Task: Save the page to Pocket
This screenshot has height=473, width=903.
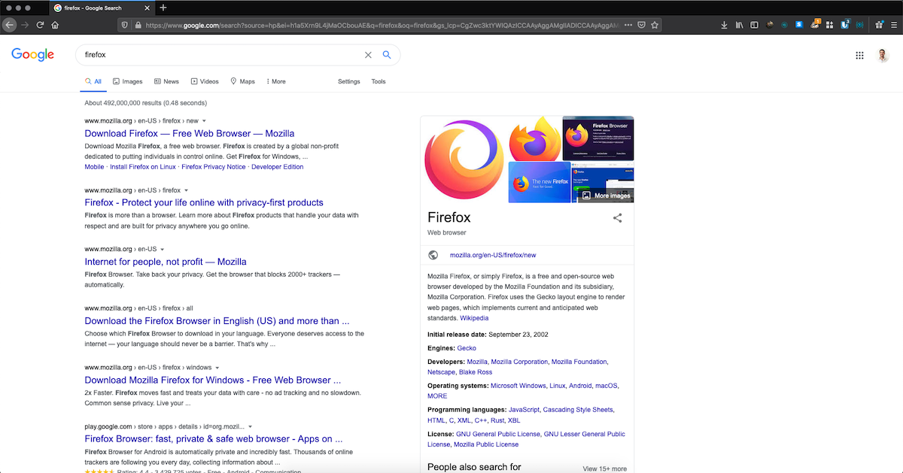Action: click(641, 25)
